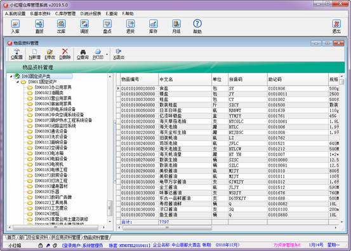Click the table's horizontal scrollbar thumb
Image resolution: width=351 pixels, height=251 pixels.
(167, 227)
